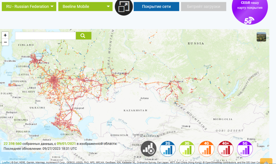Viewport: 276px width, 164px height.
Task: Toggle the 4G+ network layer
Action: tap(225, 149)
